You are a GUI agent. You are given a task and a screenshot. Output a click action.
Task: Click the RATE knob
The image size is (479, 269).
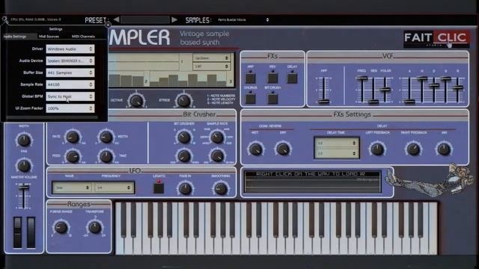(73, 137)
